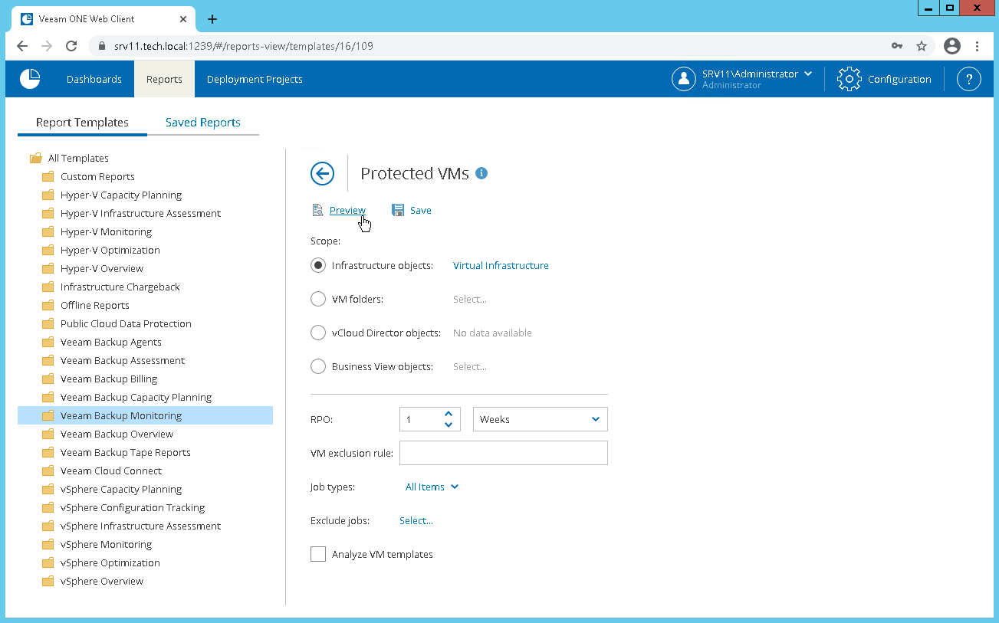The image size is (999, 623).
Task: Open the Dashboards menu
Action: pyautogui.click(x=94, y=79)
